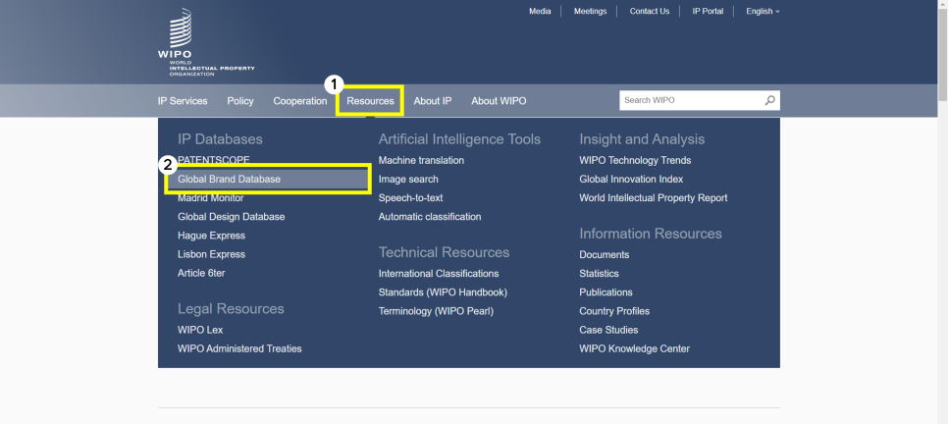The height and width of the screenshot is (424, 948).
Task: Open Image search tool
Action: (408, 179)
